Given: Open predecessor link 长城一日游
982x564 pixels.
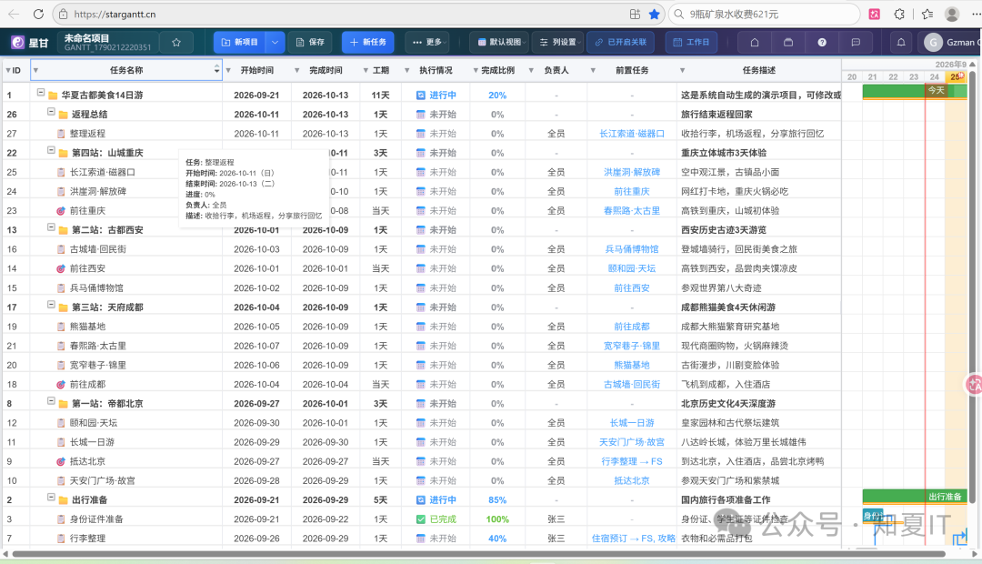Looking at the screenshot, I should tap(632, 423).
